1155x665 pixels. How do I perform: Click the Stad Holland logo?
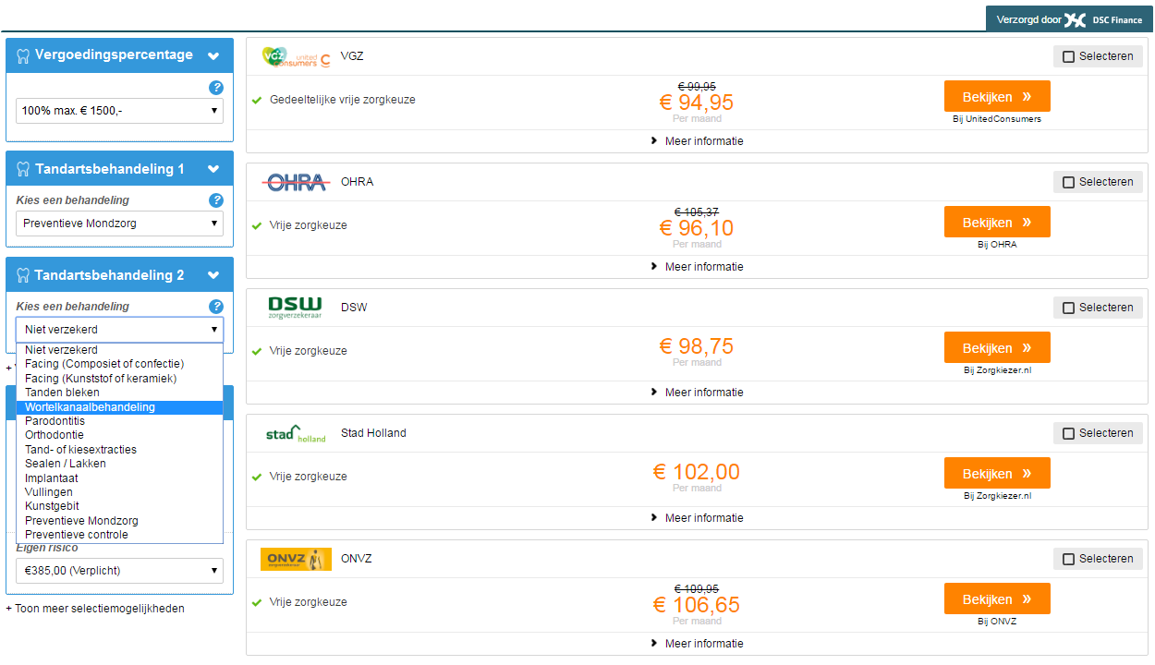click(296, 433)
